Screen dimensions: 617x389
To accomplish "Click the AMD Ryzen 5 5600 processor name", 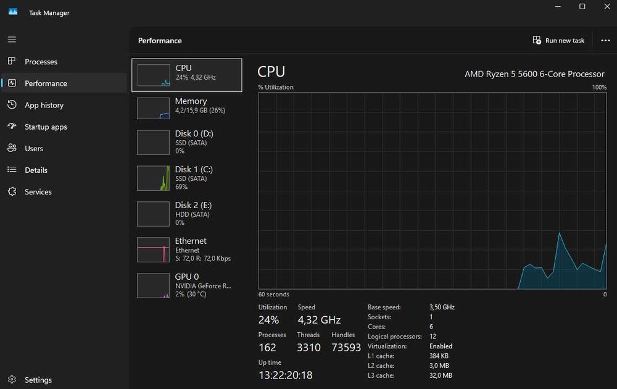I will point(534,74).
